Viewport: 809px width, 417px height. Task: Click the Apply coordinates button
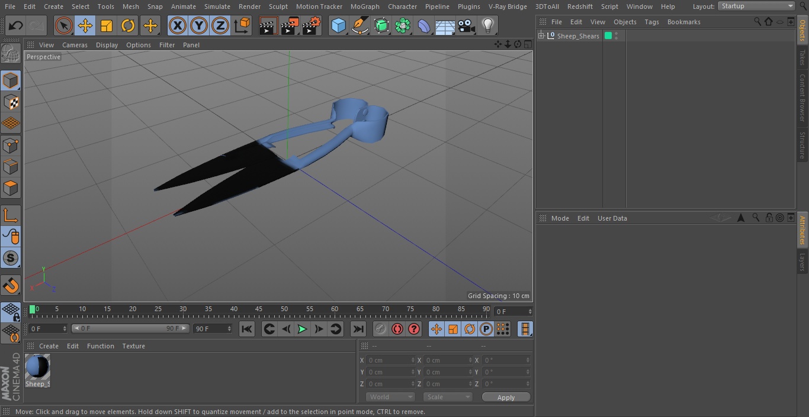(x=506, y=397)
